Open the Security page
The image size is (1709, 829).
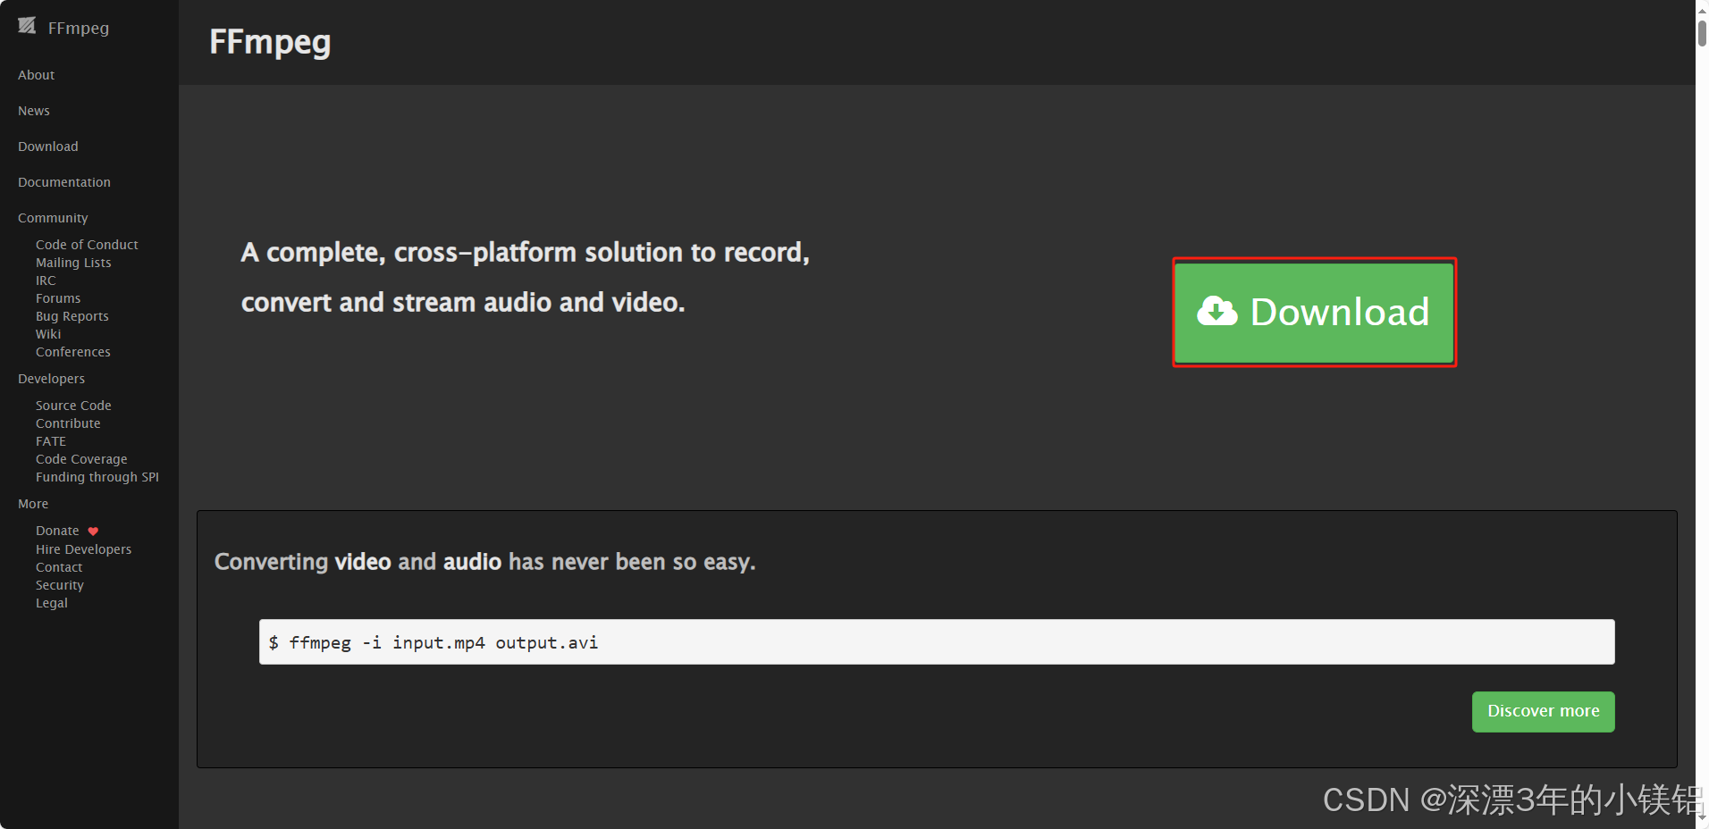coord(60,585)
